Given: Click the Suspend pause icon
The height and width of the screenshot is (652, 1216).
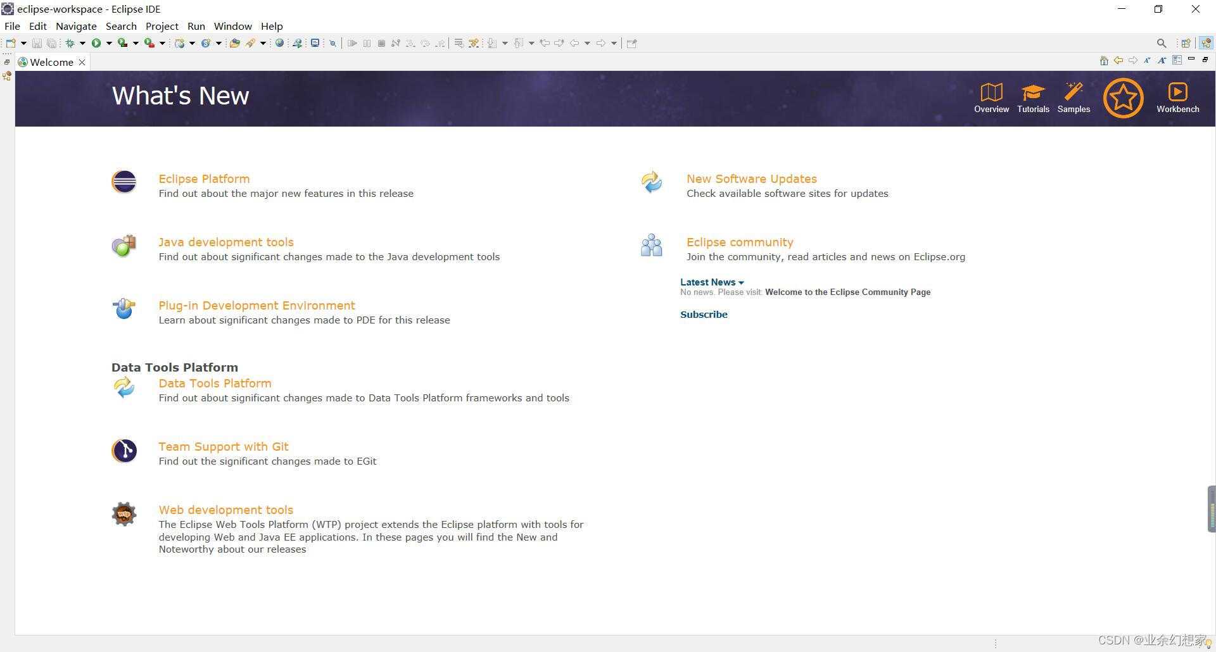Looking at the screenshot, I should click(x=367, y=43).
